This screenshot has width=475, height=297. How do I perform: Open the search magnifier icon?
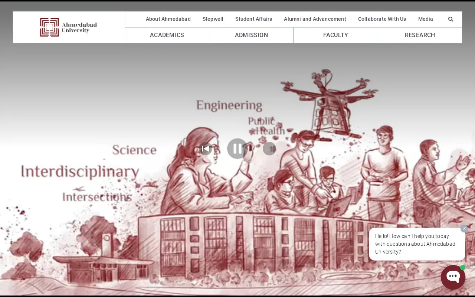click(x=451, y=19)
